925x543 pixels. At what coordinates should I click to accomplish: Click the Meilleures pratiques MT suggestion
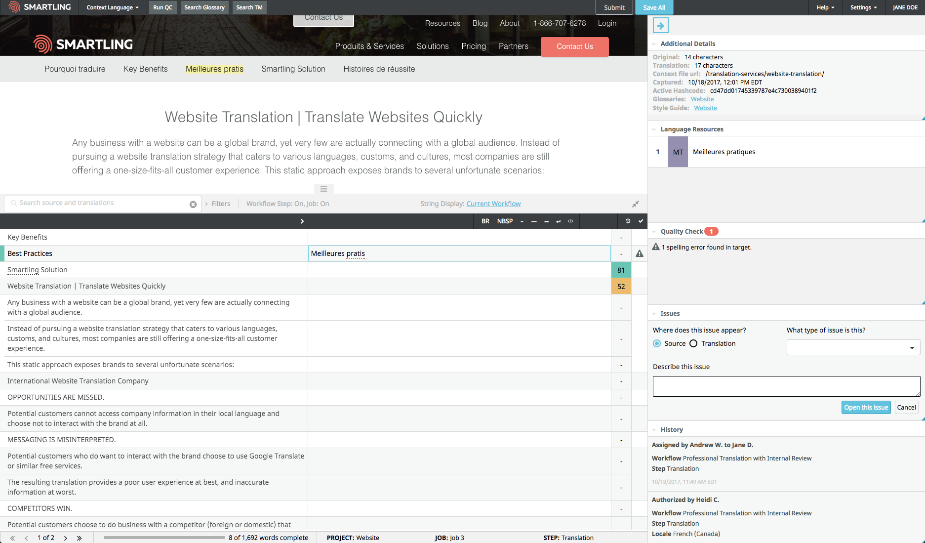(724, 152)
